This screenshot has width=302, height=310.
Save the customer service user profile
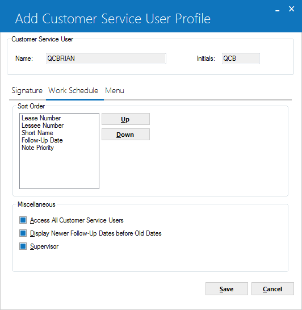click(x=227, y=289)
